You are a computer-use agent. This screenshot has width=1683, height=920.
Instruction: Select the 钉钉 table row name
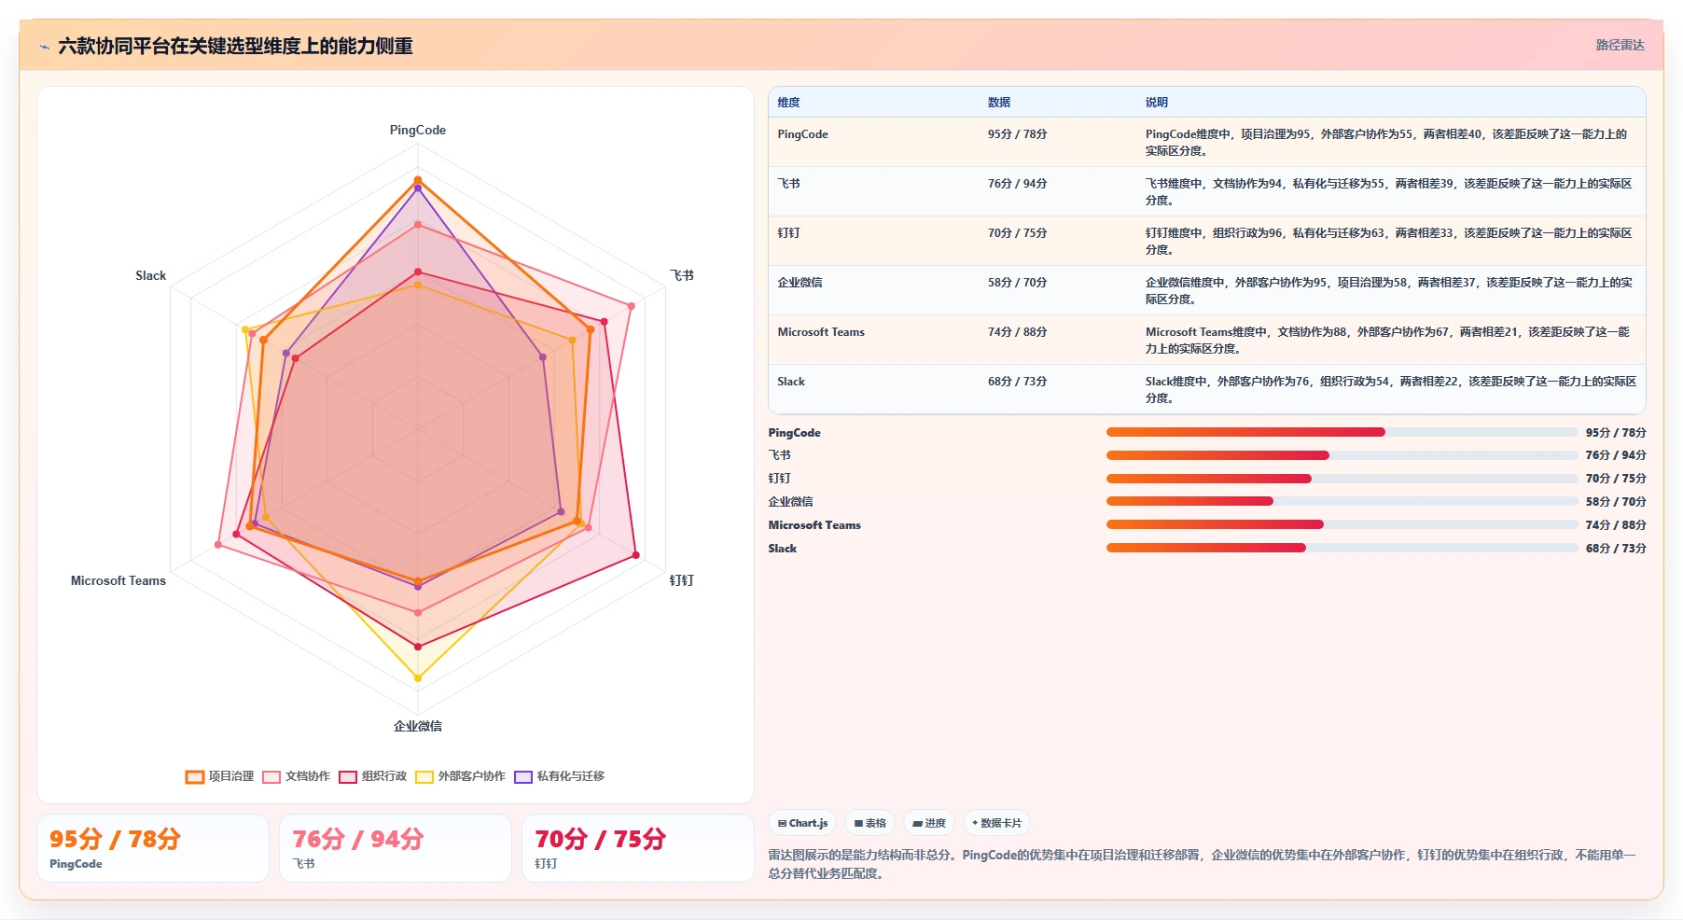click(789, 233)
